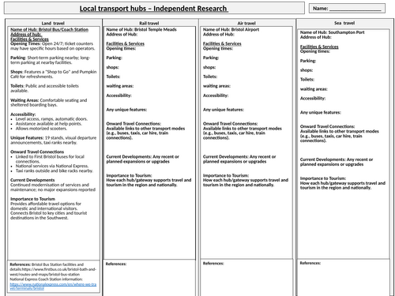
Task: Click 'Name of Hub: Southampton Port'
Action: (333, 32)
